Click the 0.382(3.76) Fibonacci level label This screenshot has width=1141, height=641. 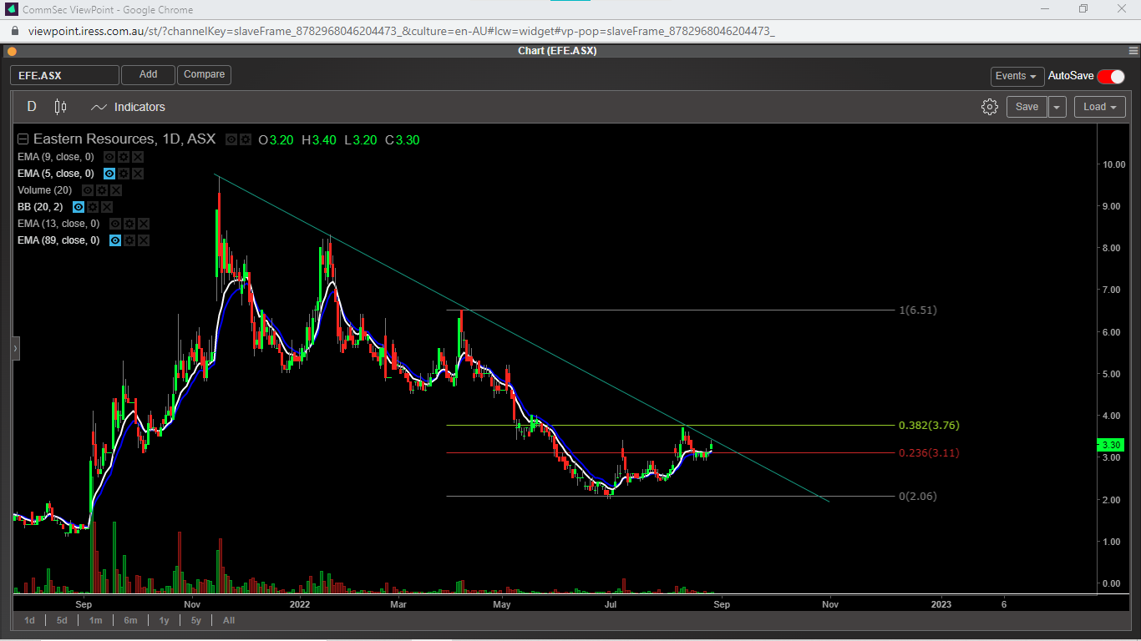coord(929,426)
